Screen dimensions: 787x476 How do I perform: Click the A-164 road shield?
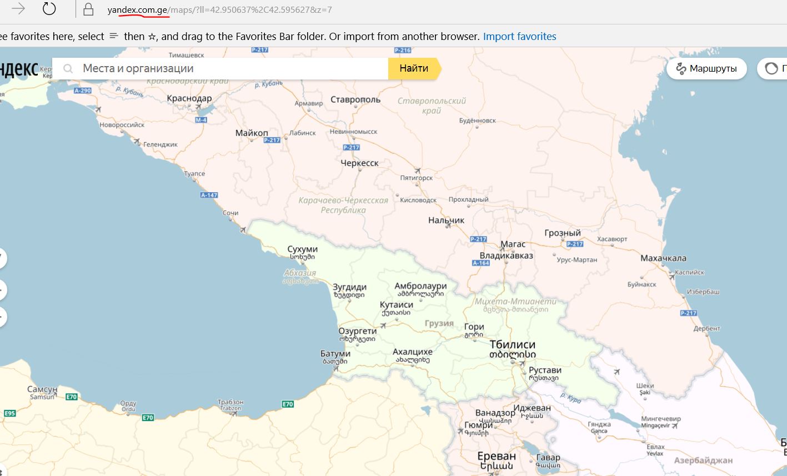pos(481,263)
